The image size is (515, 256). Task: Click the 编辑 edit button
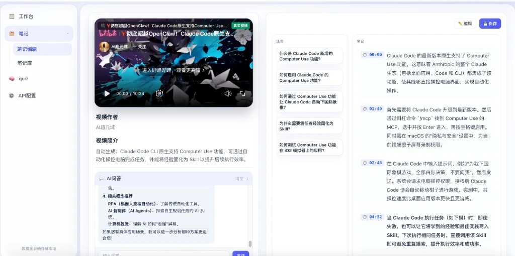465,24
